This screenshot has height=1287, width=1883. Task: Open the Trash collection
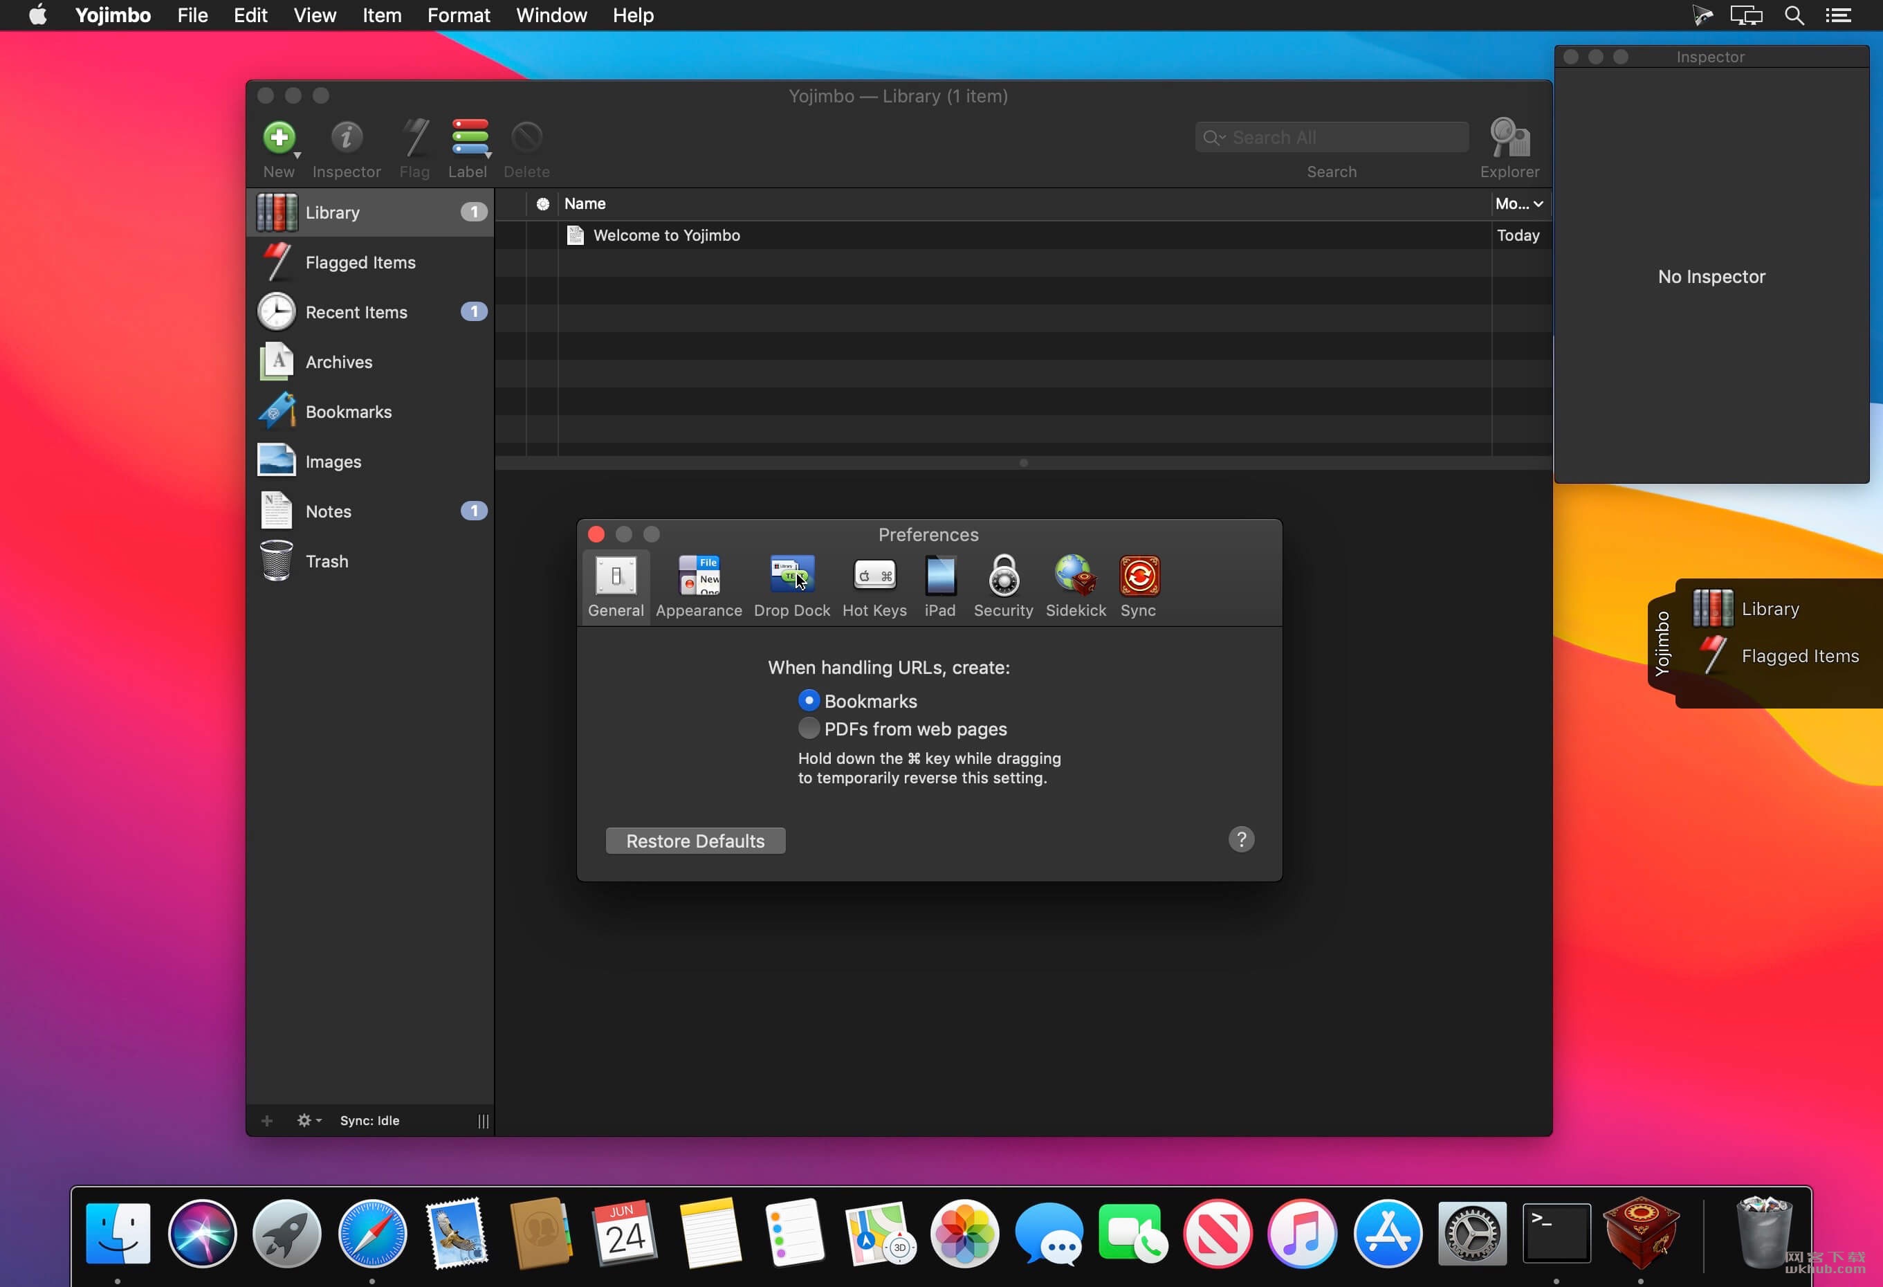pos(371,562)
